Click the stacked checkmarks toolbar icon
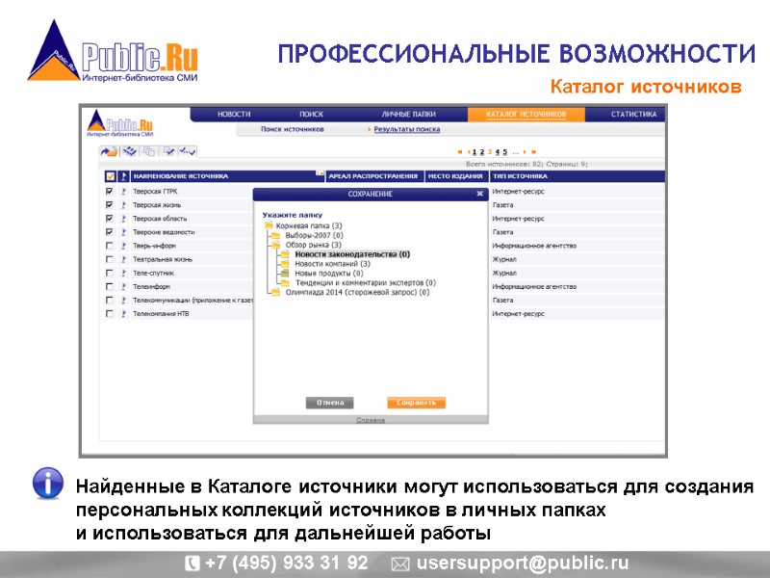770x578 pixels. pyautogui.click(x=130, y=151)
